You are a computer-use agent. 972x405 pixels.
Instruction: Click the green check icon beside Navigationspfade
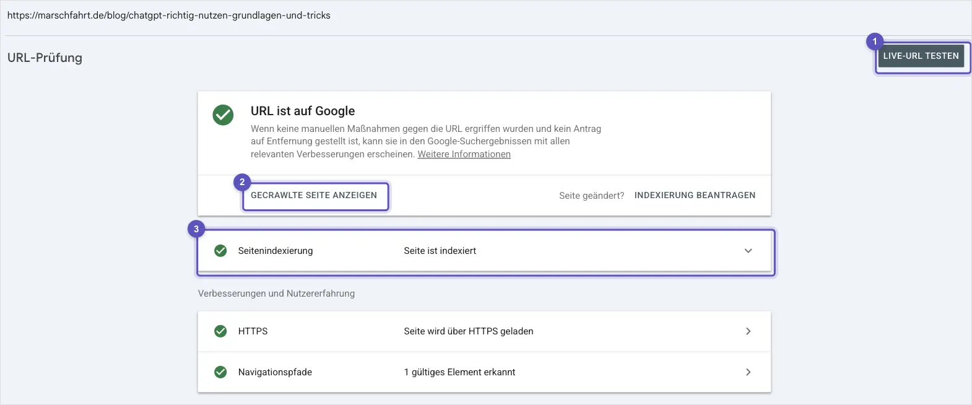(220, 372)
